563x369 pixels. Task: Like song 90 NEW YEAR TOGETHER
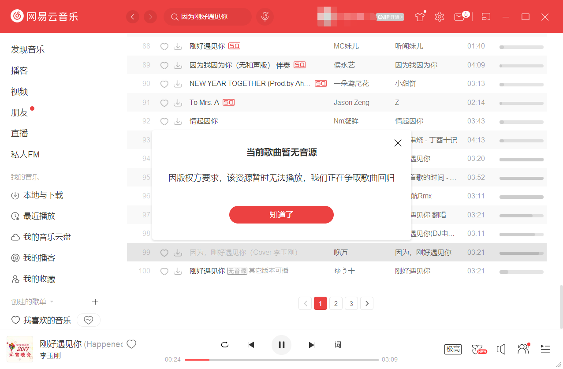tap(164, 84)
